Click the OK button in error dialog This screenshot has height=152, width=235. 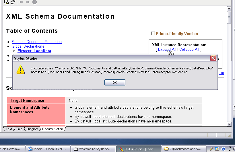tap(115, 82)
